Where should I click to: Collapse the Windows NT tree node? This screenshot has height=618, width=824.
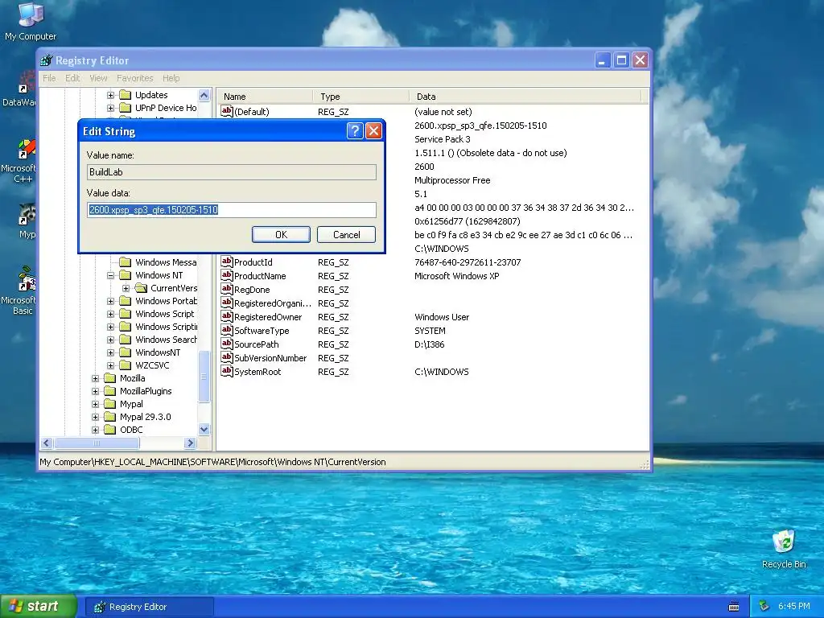click(110, 275)
